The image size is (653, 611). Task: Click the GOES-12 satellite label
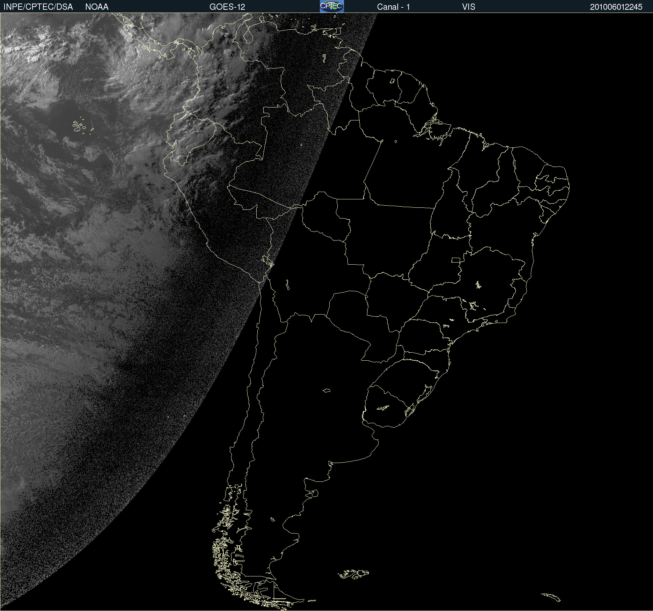(227, 7)
